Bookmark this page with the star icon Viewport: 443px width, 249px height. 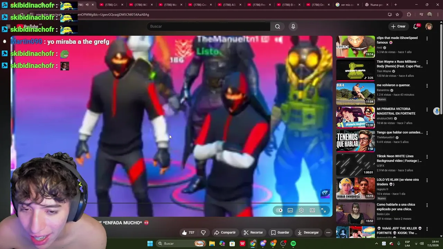(397, 15)
